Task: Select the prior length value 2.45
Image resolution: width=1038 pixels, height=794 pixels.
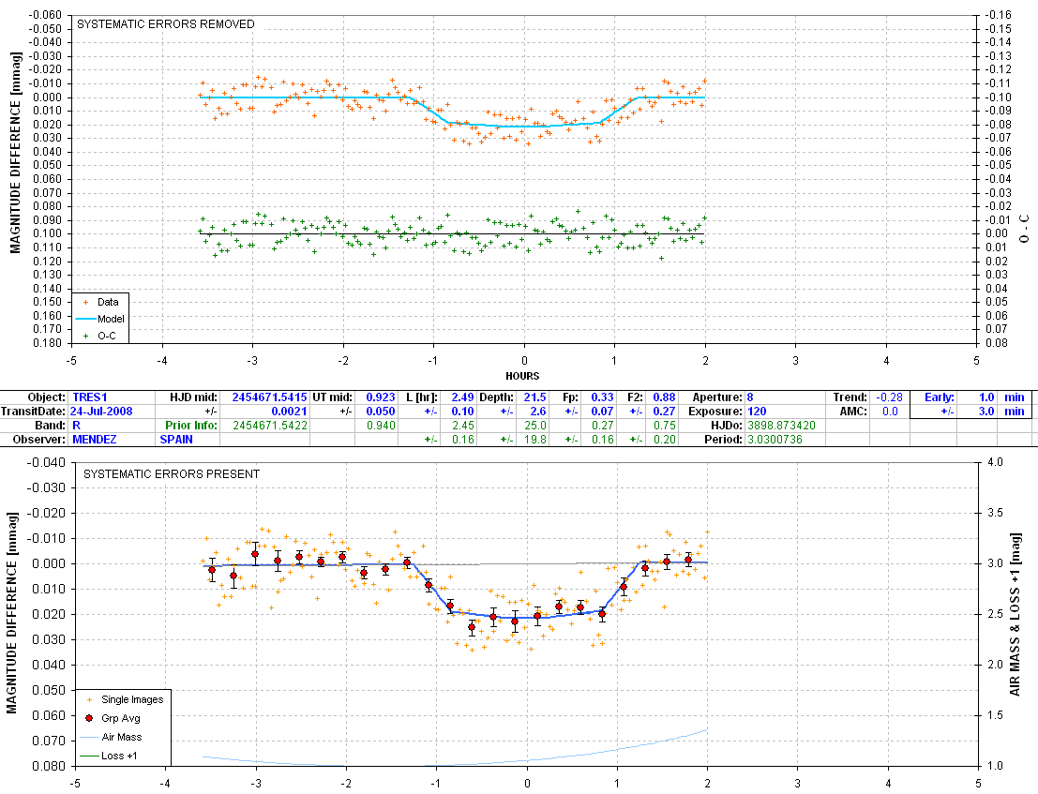Action: tap(463, 425)
